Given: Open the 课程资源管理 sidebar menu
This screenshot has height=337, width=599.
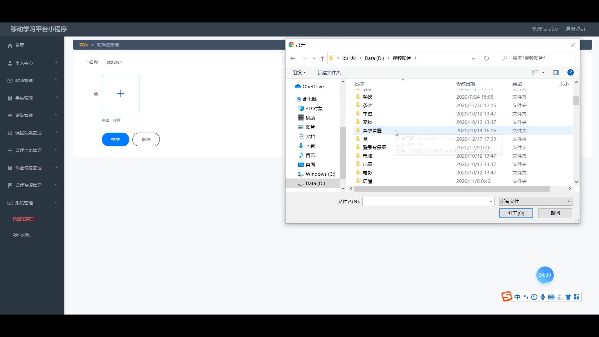Looking at the screenshot, I should (x=32, y=185).
